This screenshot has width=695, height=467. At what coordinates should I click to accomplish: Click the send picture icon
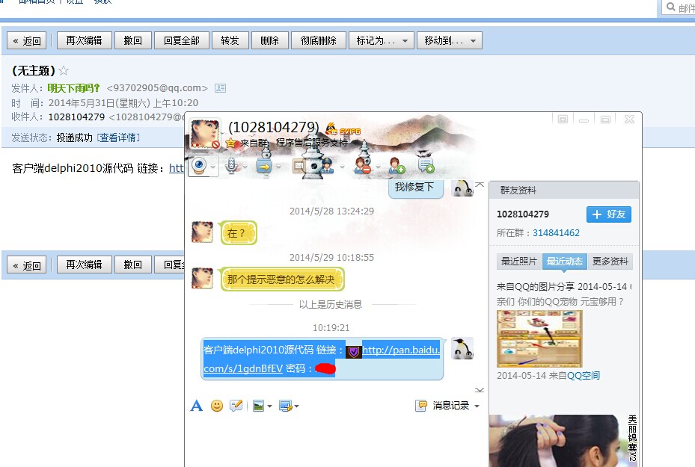[x=258, y=406]
